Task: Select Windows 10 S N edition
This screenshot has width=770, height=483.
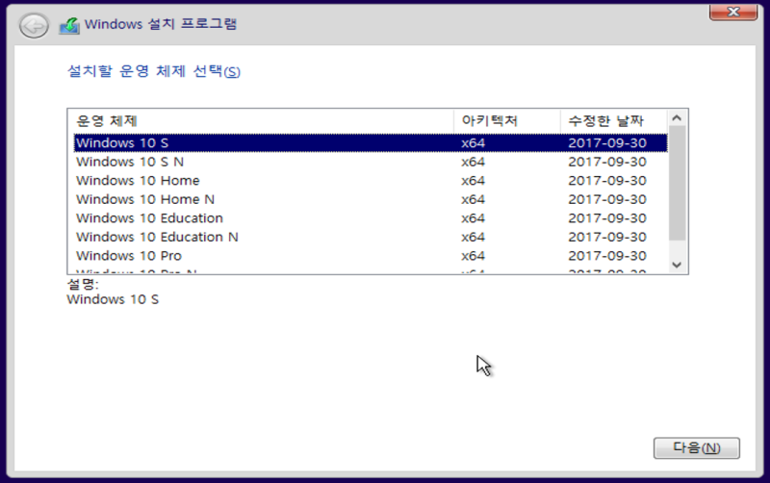Action: click(x=371, y=162)
